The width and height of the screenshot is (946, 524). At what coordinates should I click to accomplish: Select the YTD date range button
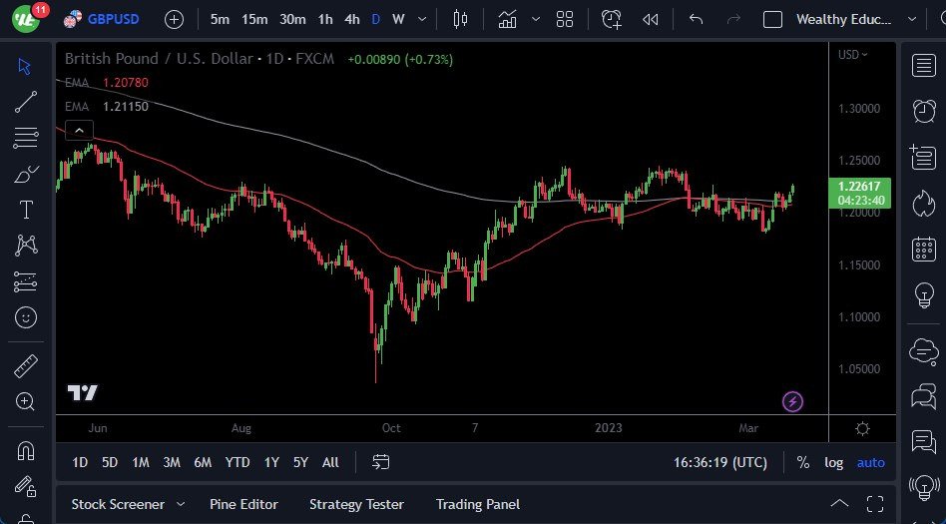point(237,462)
